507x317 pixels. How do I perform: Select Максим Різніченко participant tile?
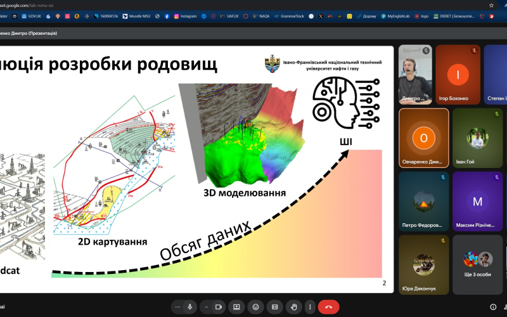477,202
